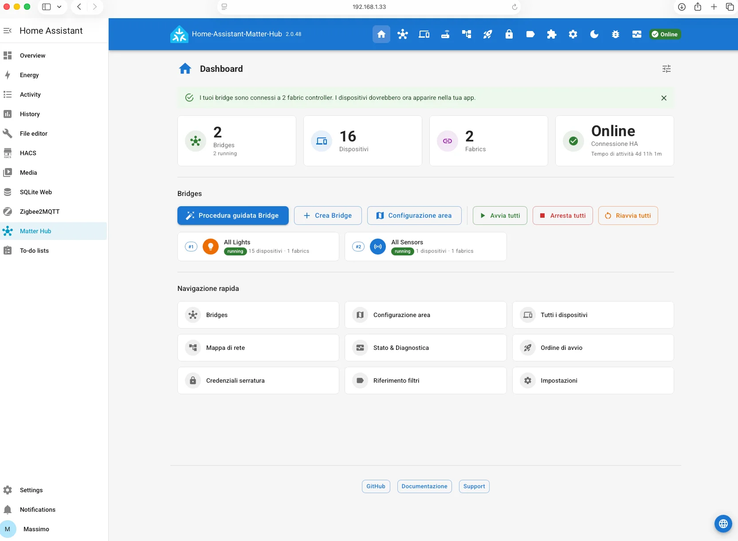
Task: Dismiss the fabric controller connection banner
Action: click(664, 98)
